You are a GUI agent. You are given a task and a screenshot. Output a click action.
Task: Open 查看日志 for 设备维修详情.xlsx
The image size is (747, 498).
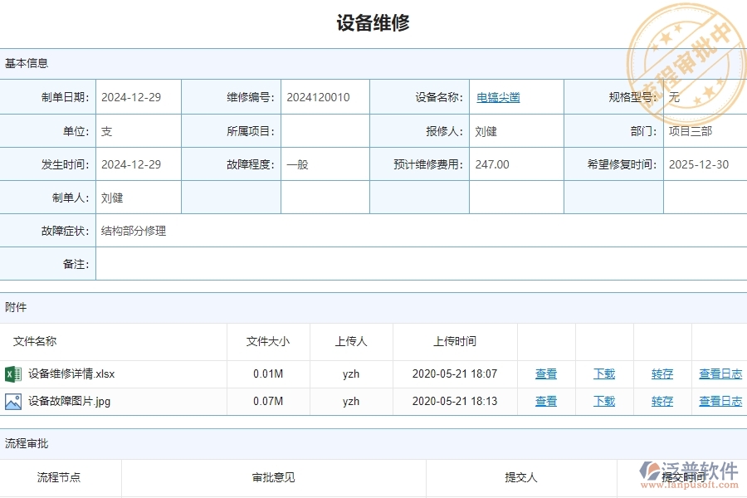[x=720, y=373]
